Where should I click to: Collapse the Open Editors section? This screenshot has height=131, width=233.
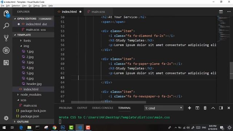click(33, 19)
